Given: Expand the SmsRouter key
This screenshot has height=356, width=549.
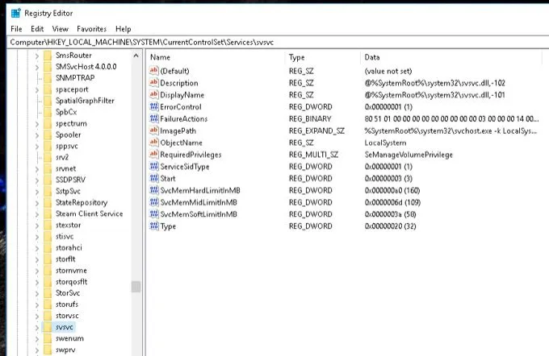Looking at the screenshot, I should click(x=37, y=56).
